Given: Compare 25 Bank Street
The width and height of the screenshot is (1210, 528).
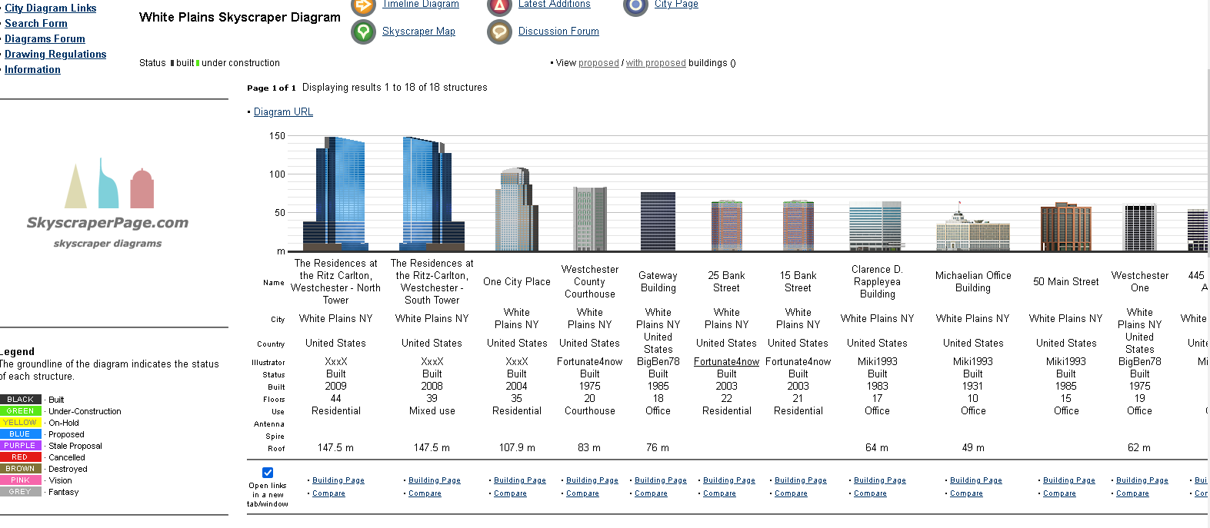Looking at the screenshot, I should click(x=719, y=493).
